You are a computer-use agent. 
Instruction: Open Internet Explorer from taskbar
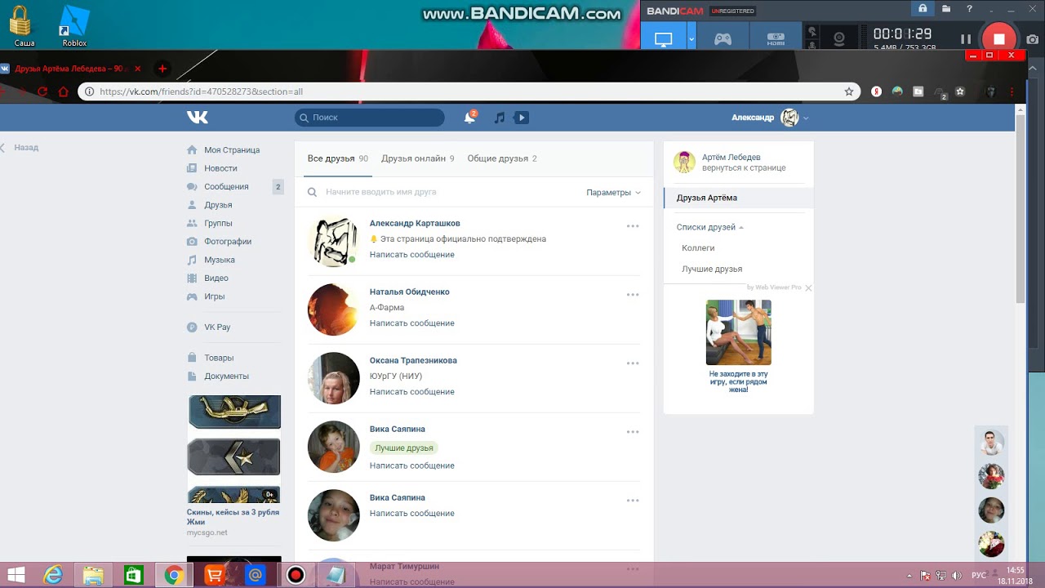(54, 575)
